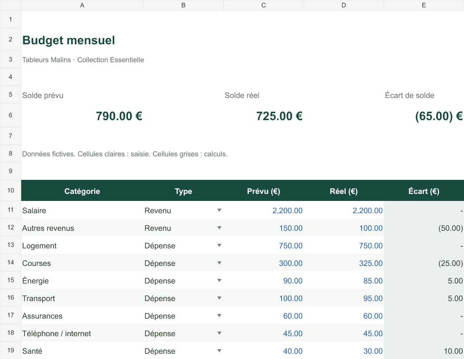The width and height of the screenshot is (464, 359).
Task: Select the Salaire category cell
Action: click(x=82, y=210)
